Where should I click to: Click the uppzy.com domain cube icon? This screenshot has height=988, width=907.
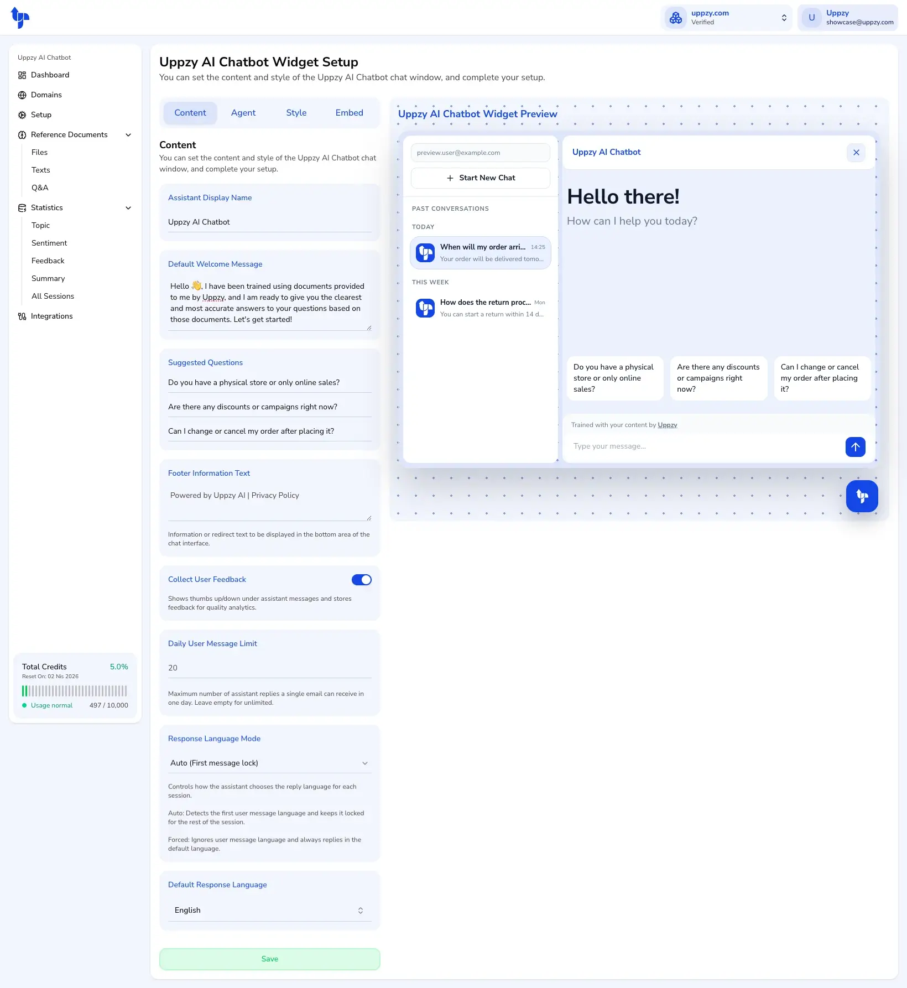coord(676,18)
